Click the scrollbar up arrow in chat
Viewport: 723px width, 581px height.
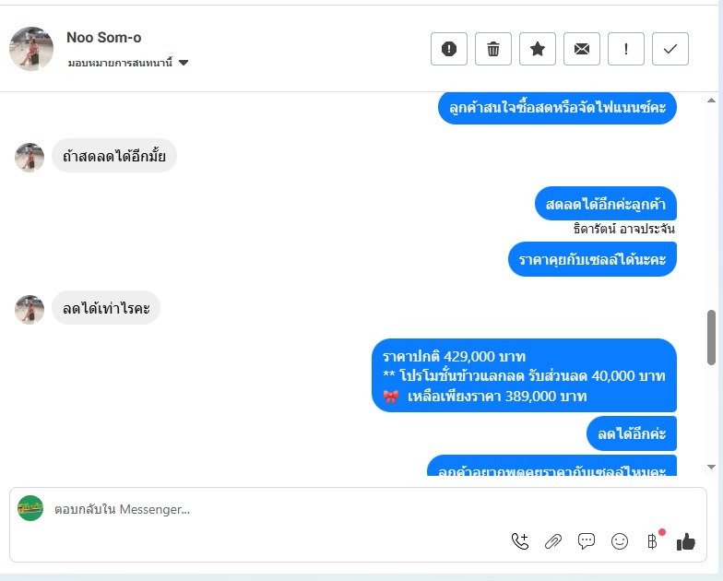click(x=711, y=100)
